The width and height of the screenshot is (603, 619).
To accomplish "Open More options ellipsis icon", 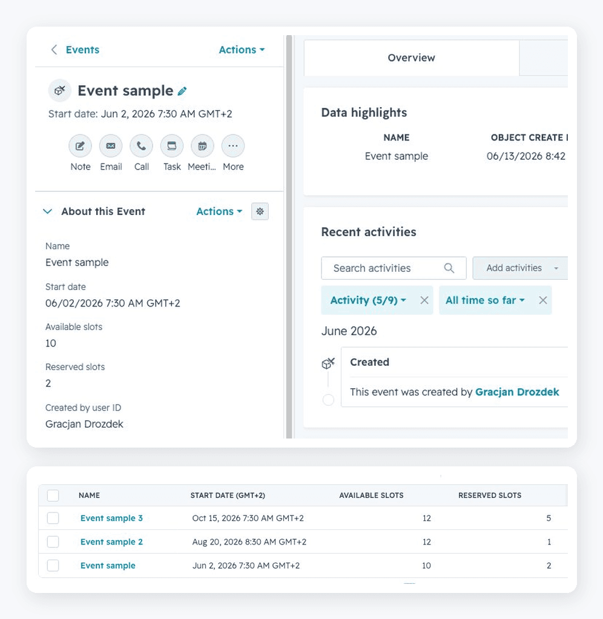I will [233, 146].
